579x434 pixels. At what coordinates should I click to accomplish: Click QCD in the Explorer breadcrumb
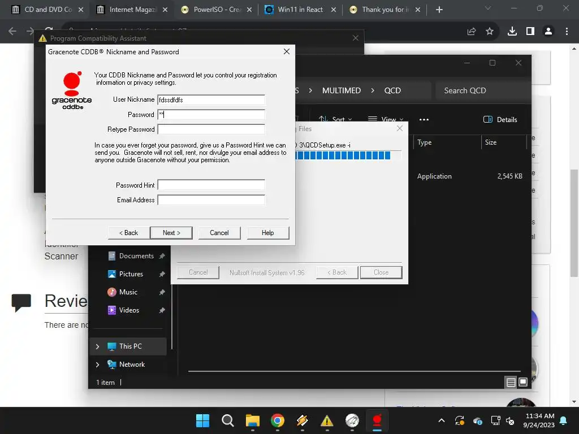(392, 90)
